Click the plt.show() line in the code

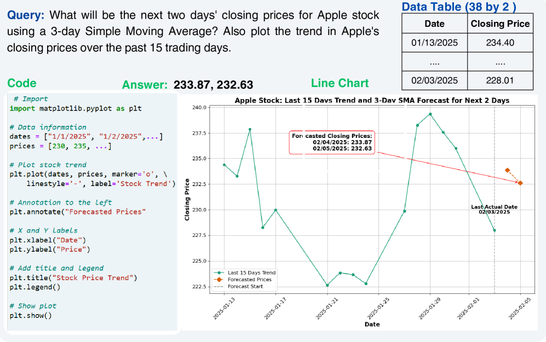(33, 316)
